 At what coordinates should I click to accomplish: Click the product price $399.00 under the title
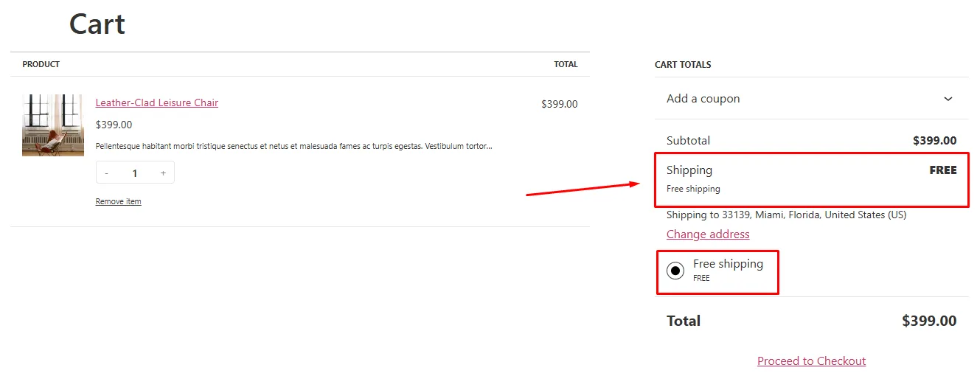coord(114,125)
